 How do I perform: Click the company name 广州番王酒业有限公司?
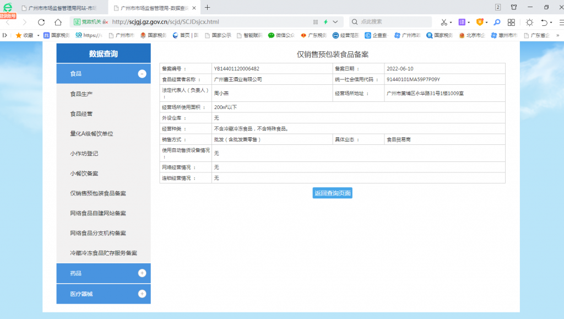click(x=238, y=79)
